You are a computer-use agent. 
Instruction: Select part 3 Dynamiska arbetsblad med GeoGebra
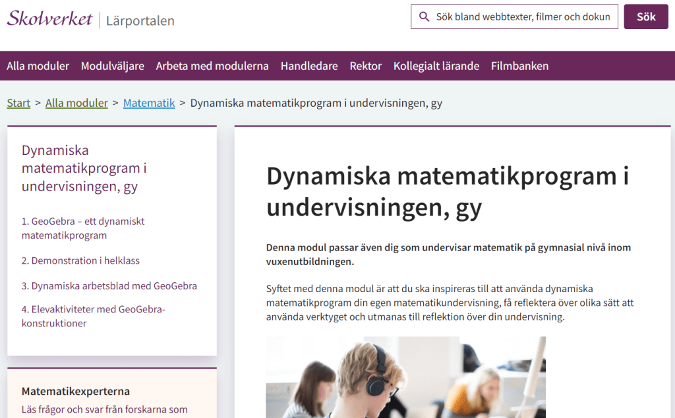tap(109, 286)
